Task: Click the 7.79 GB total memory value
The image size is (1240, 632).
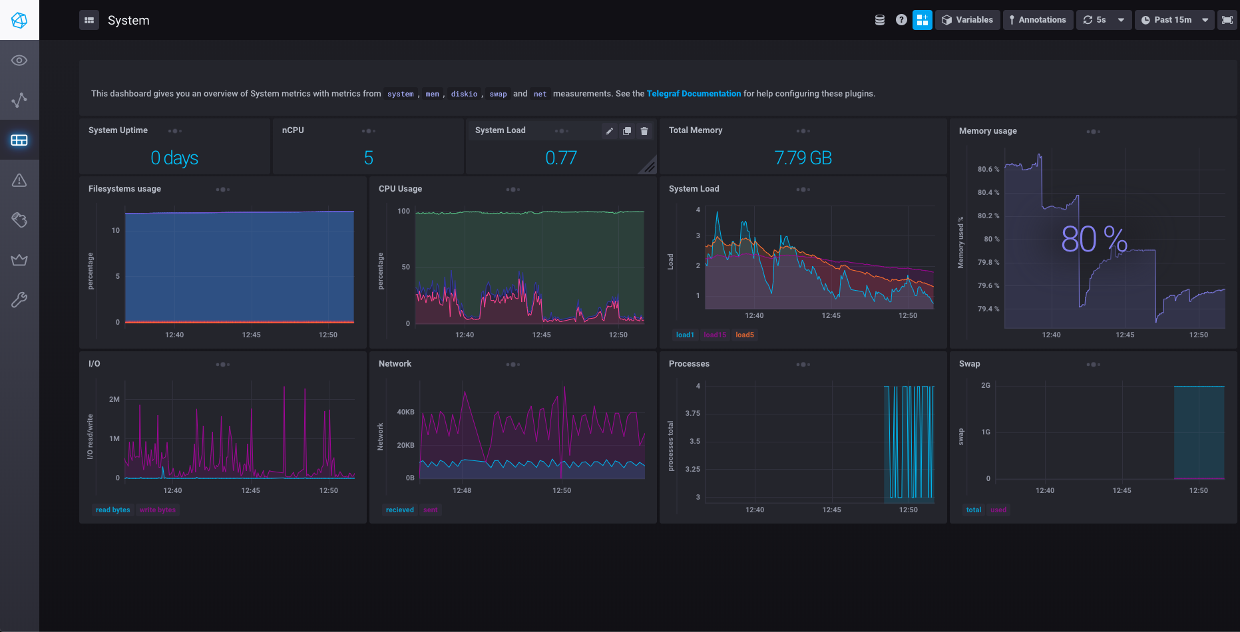Action: click(x=803, y=158)
